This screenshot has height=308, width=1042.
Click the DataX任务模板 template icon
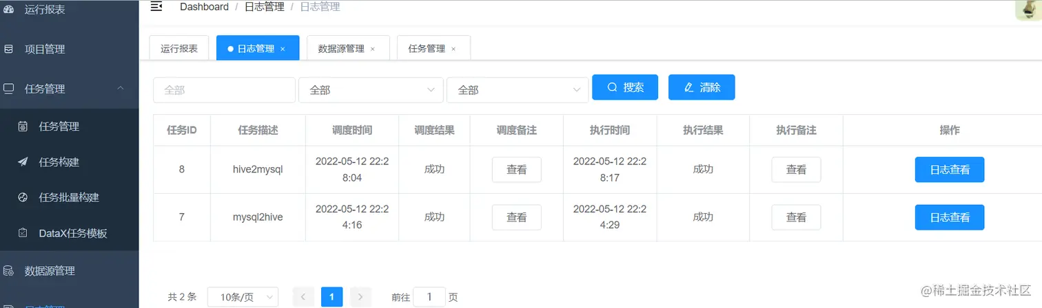[23, 233]
